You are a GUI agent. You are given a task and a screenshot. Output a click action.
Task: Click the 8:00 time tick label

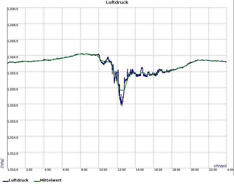[x=84, y=170]
